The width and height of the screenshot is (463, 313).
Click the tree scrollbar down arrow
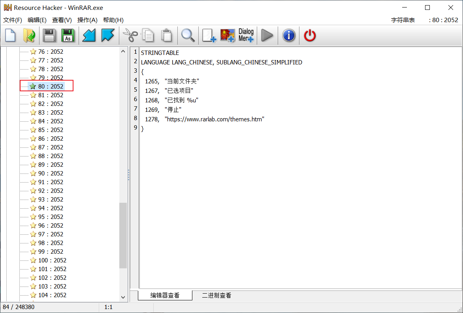[x=123, y=297]
